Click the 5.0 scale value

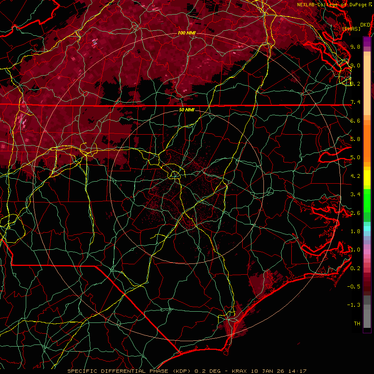pyautogui.click(x=355, y=157)
